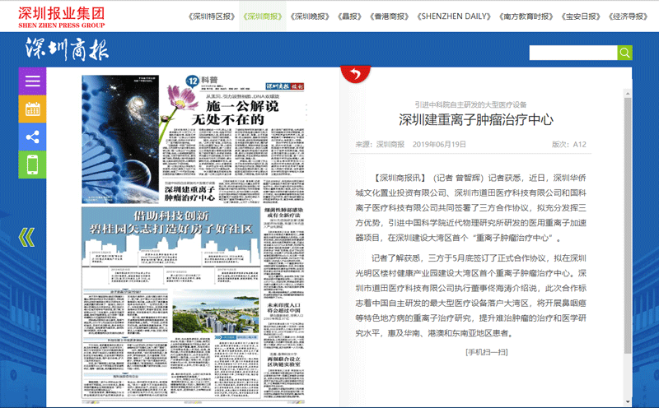Switch to 《SHENZHEN DAILY》 tab
Image resolution: width=659 pixels, height=408 pixels.
coord(454,16)
